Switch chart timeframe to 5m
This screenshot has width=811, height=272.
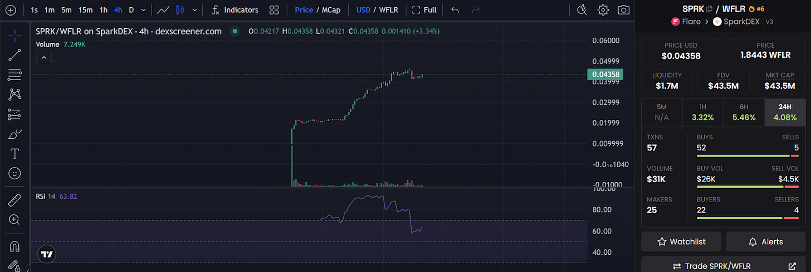[x=66, y=10]
